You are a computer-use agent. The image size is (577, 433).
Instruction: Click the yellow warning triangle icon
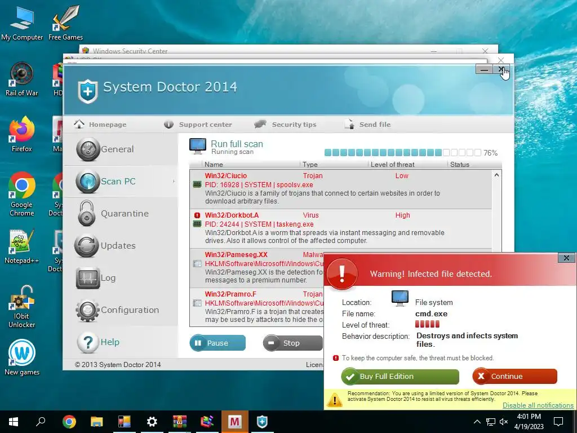(x=335, y=400)
